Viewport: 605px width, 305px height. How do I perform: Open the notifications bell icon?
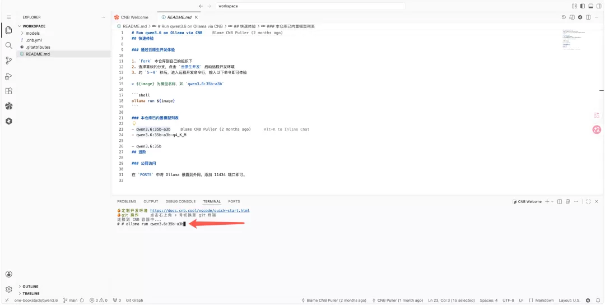[598, 301]
